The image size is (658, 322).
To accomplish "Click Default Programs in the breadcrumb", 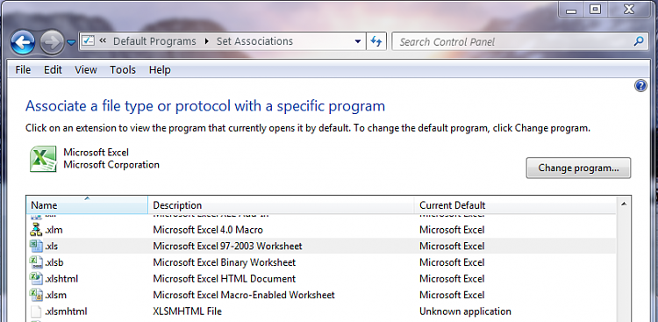I will coord(154,41).
